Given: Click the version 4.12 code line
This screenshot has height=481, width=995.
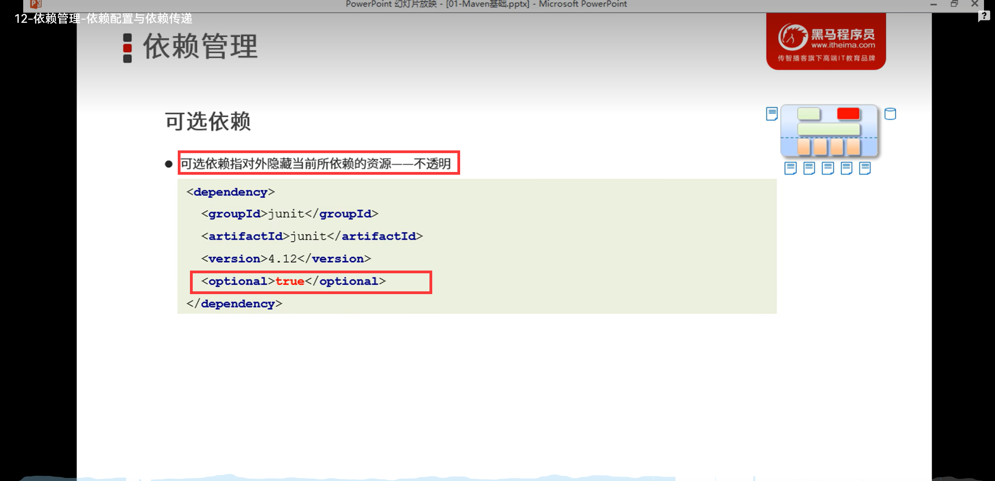Looking at the screenshot, I should point(286,259).
